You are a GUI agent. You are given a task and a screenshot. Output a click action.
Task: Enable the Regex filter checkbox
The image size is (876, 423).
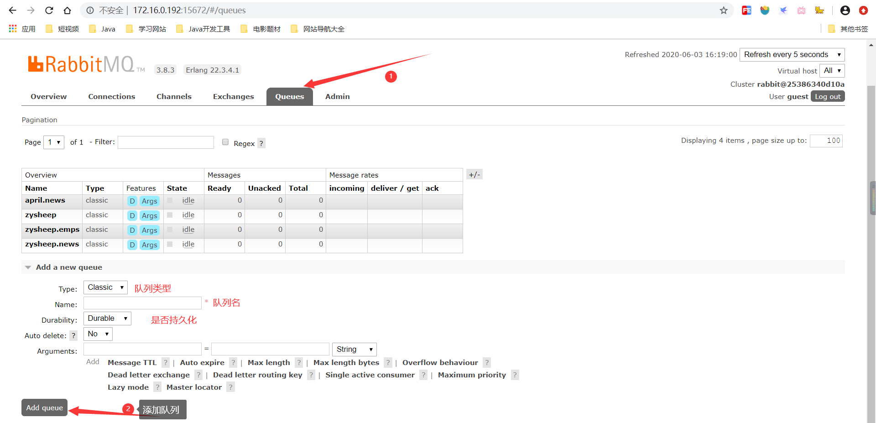[x=225, y=142]
